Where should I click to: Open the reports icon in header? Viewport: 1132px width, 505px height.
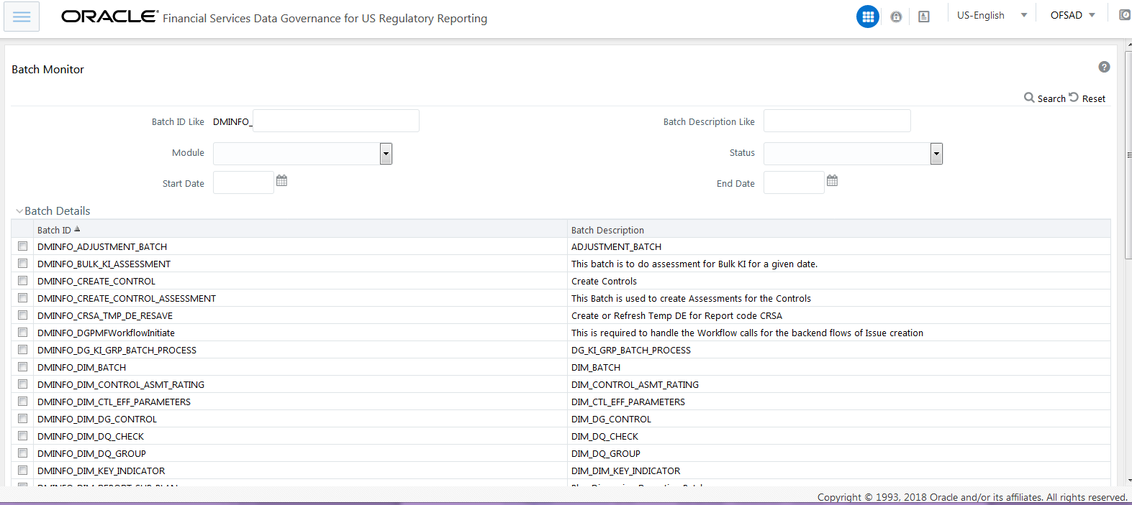(924, 17)
